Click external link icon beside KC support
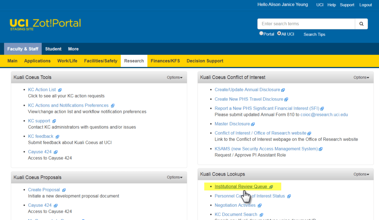The image size is (379, 220). coord(54,121)
